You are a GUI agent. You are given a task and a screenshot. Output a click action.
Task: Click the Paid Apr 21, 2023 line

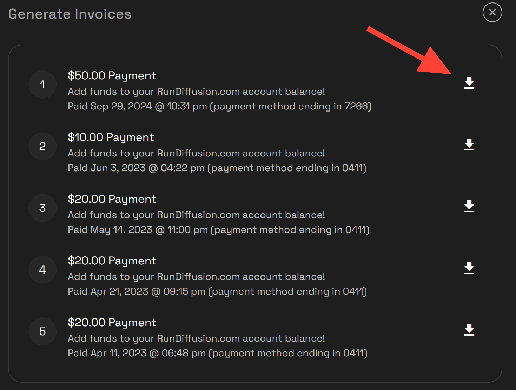pyautogui.click(x=217, y=291)
